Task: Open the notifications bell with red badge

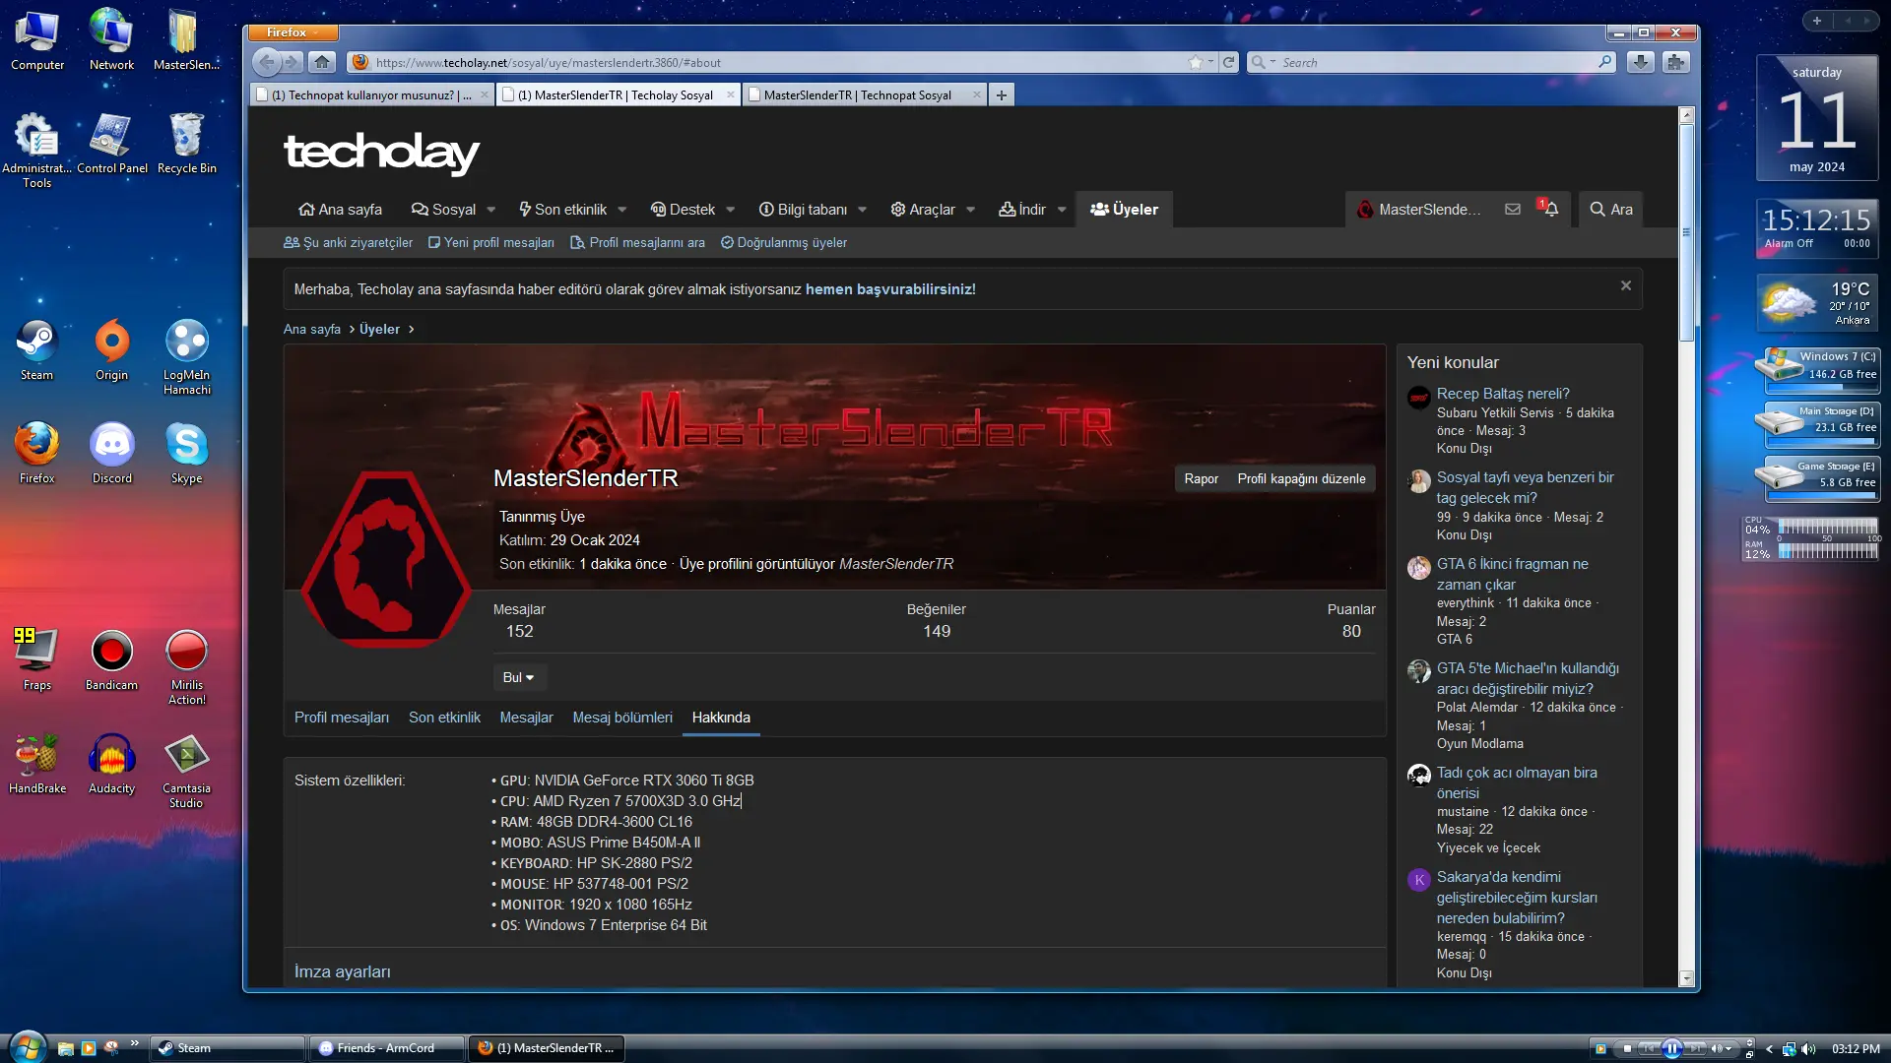Action: click(1549, 209)
